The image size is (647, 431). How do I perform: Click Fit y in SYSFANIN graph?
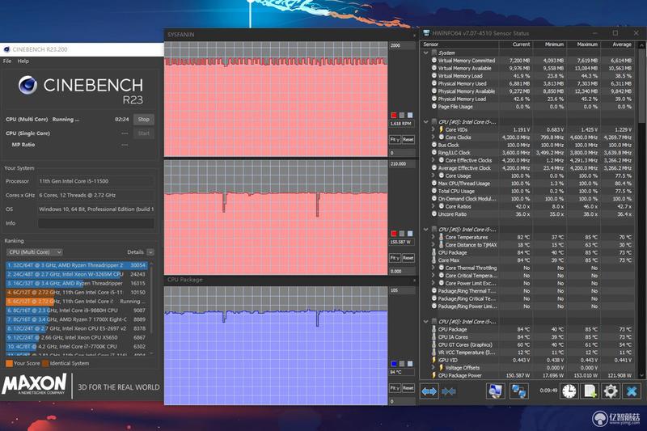click(395, 139)
